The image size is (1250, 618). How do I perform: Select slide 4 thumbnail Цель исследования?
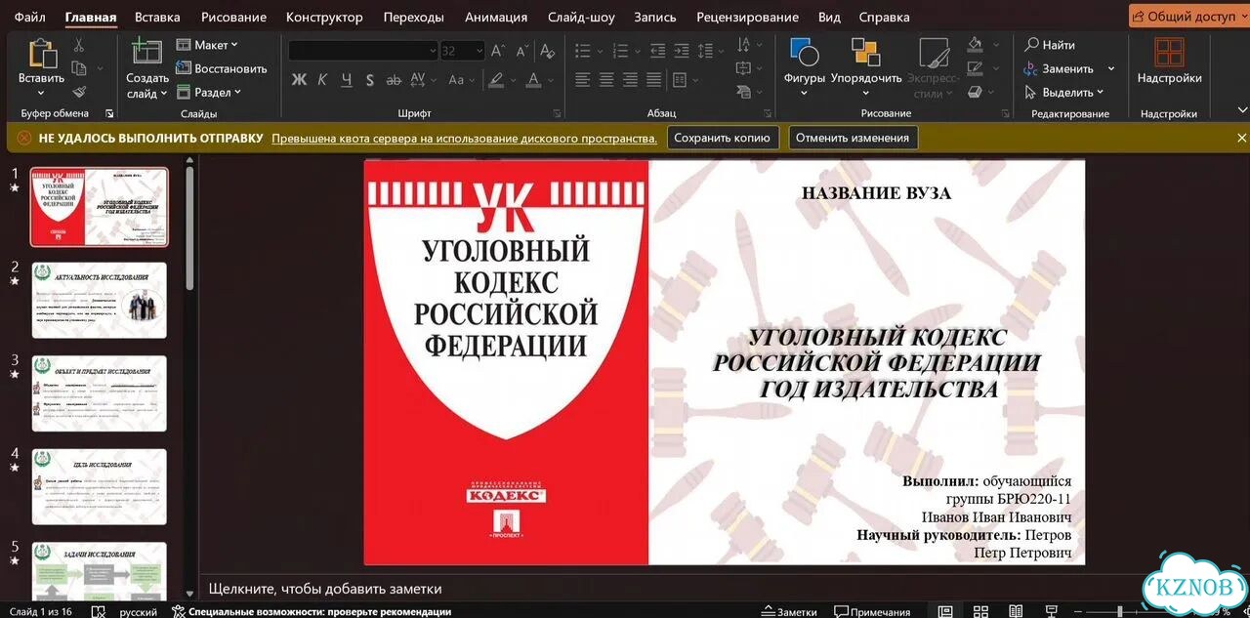tap(99, 486)
